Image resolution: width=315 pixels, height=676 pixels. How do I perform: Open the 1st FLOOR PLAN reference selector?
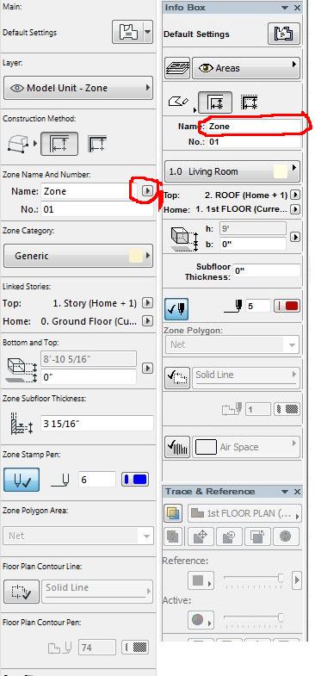click(x=244, y=513)
